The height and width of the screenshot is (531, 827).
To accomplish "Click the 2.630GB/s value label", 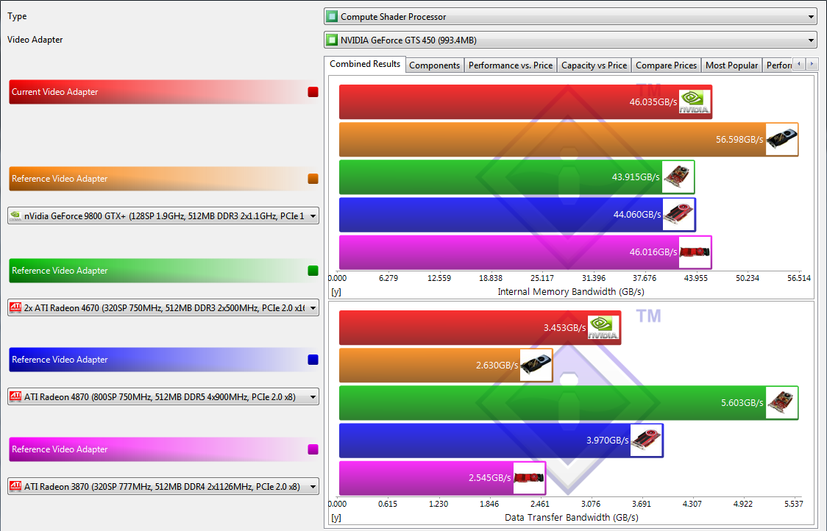I will (497, 365).
